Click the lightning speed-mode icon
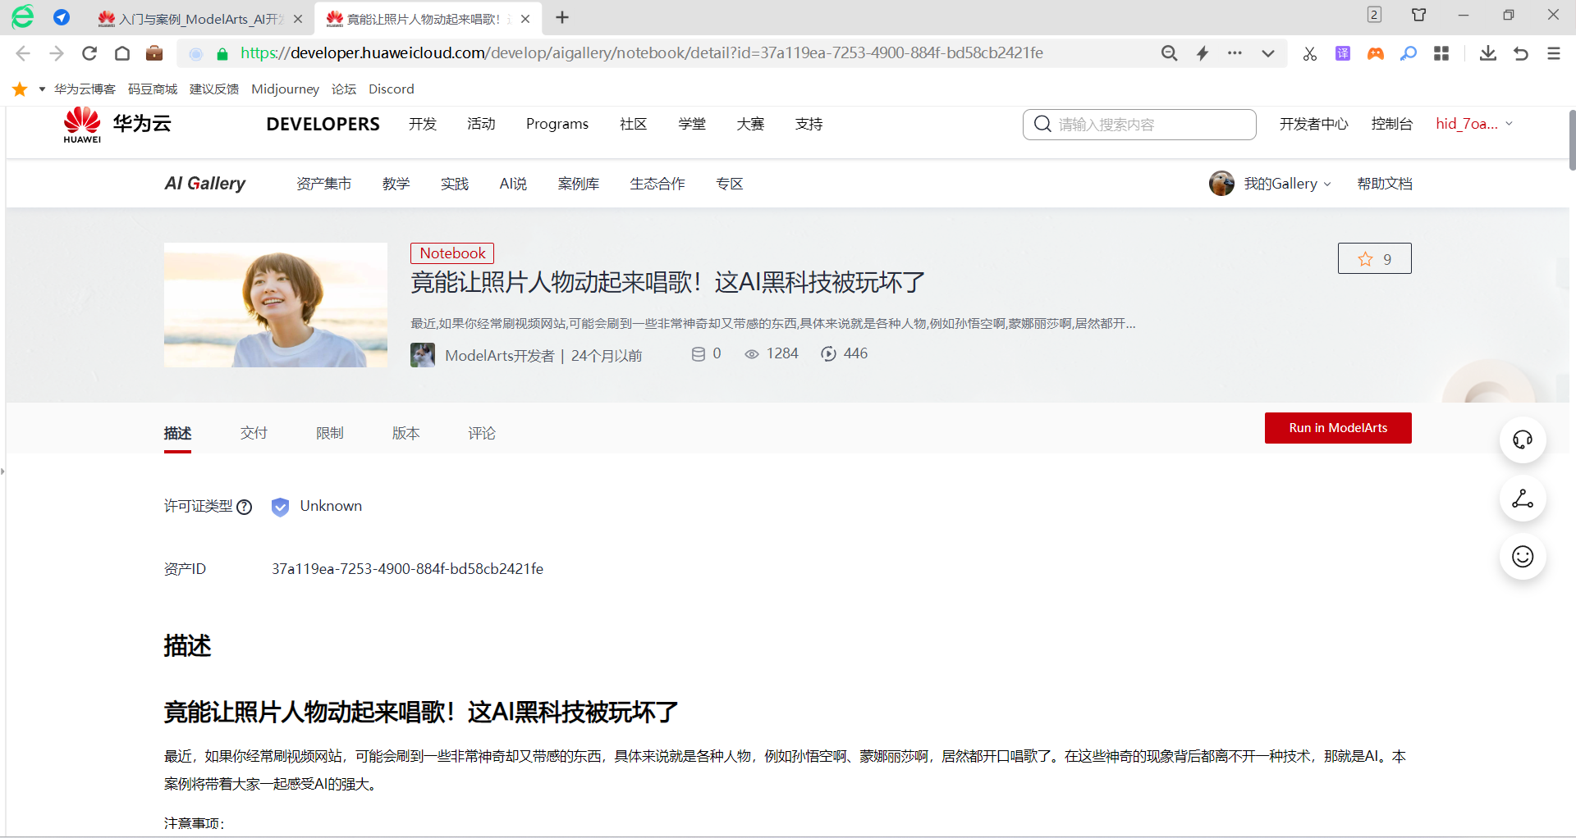Image resolution: width=1576 pixels, height=838 pixels. [1203, 53]
